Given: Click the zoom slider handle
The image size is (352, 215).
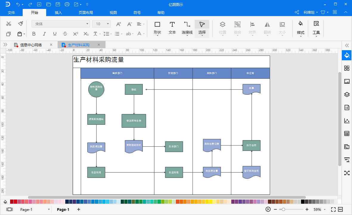Looking at the screenshot, I should click(x=283, y=209).
